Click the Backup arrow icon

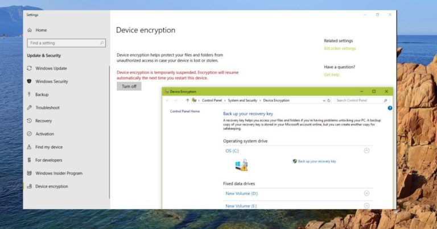(29, 94)
